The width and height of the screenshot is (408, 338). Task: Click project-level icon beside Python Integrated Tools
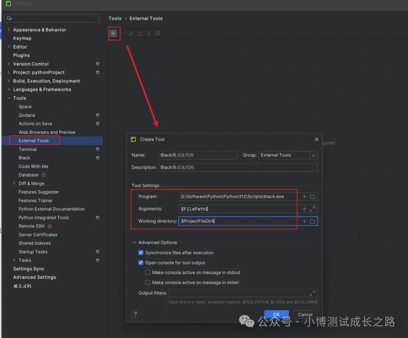[x=97, y=217]
